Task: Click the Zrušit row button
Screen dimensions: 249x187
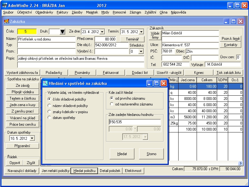Action: coord(31,163)
